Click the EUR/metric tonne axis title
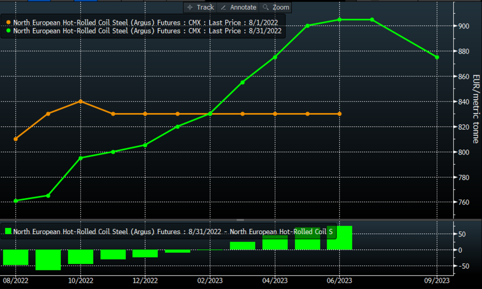The width and height of the screenshot is (482, 289). coord(475,109)
